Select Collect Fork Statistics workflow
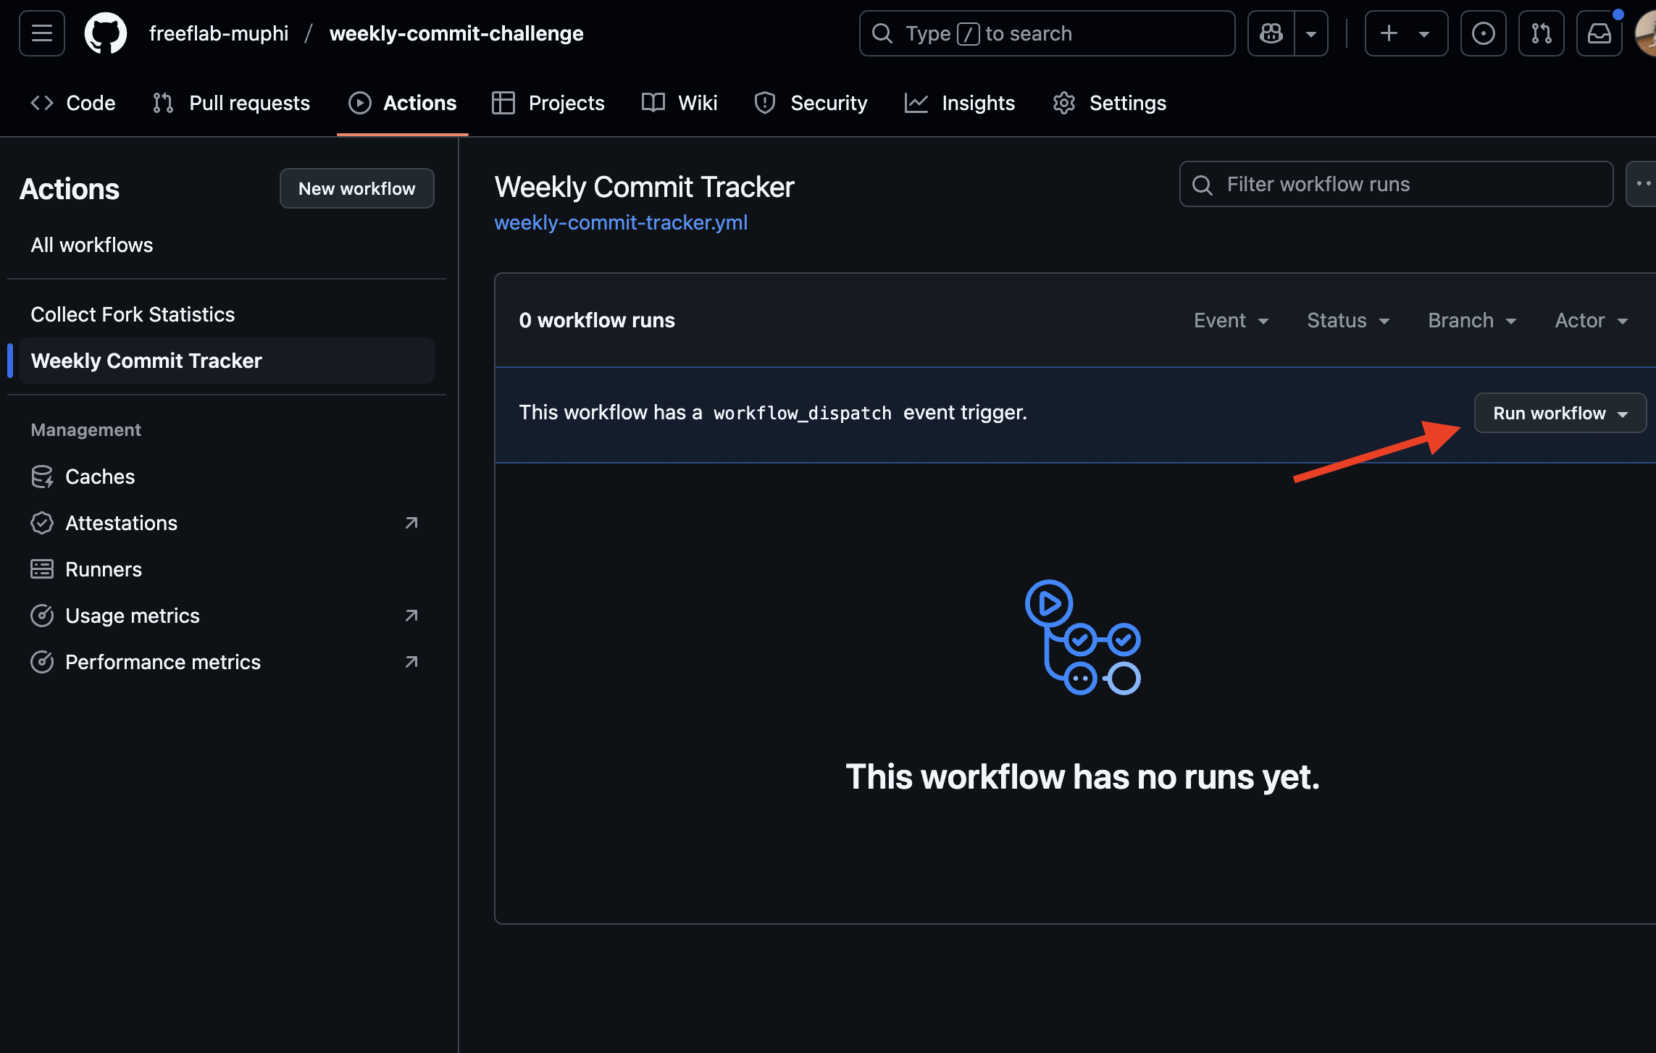The width and height of the screenshot is (1656, 1053). pos(133,314)
